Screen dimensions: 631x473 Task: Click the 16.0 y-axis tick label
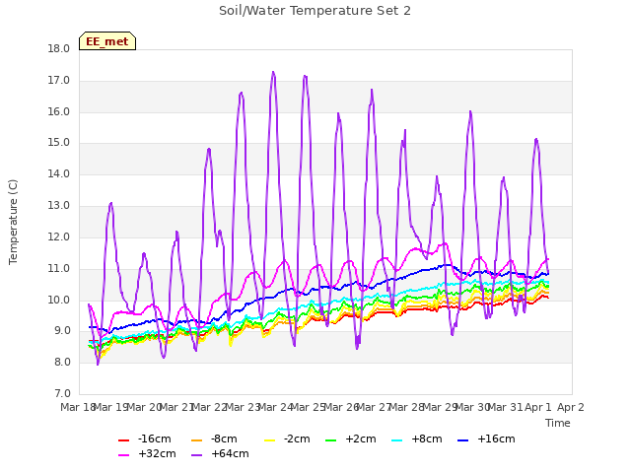59,111
